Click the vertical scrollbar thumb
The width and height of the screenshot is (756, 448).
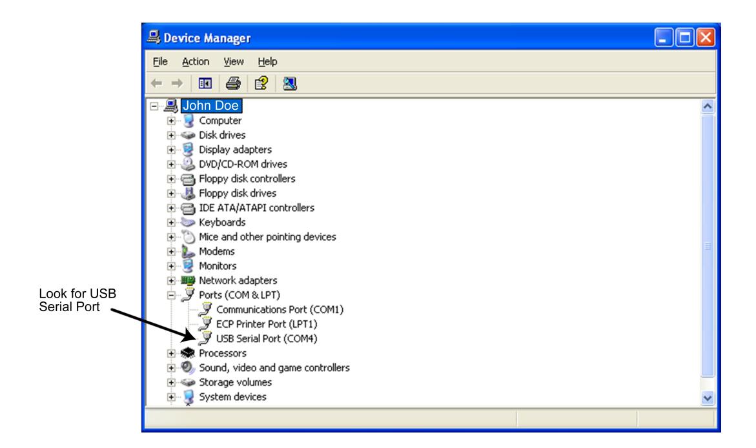(x=708, y=245)
